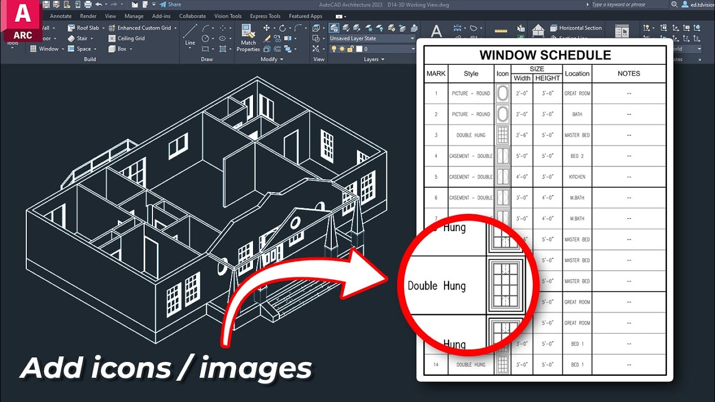Click the Plot printer icon
Viewport: 715px width, 402px height.
tap(88, 4)
